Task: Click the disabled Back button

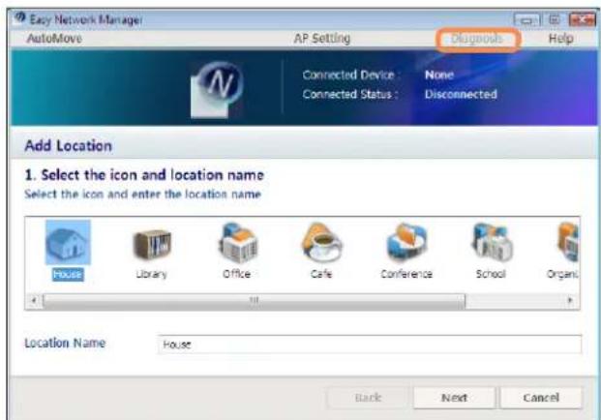Action: tap(368, 398)
